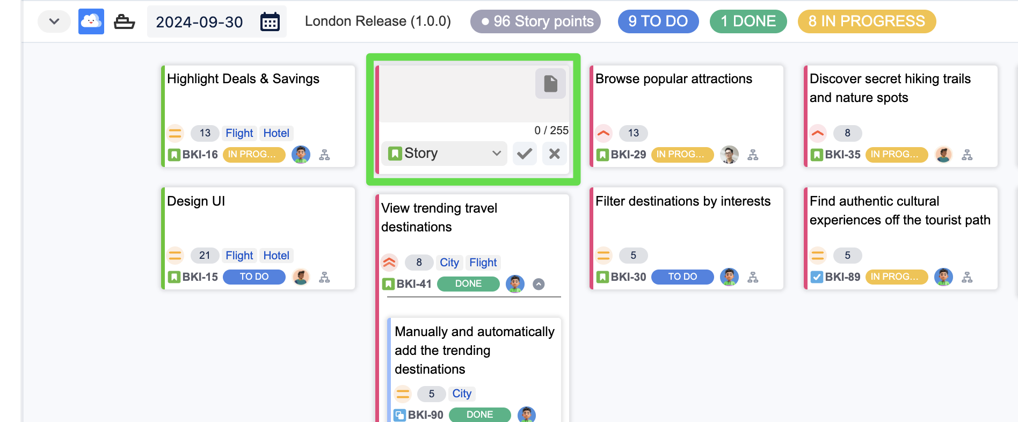Click the cloud icon in the release header

pyautogui.click(x=91, y=21)
